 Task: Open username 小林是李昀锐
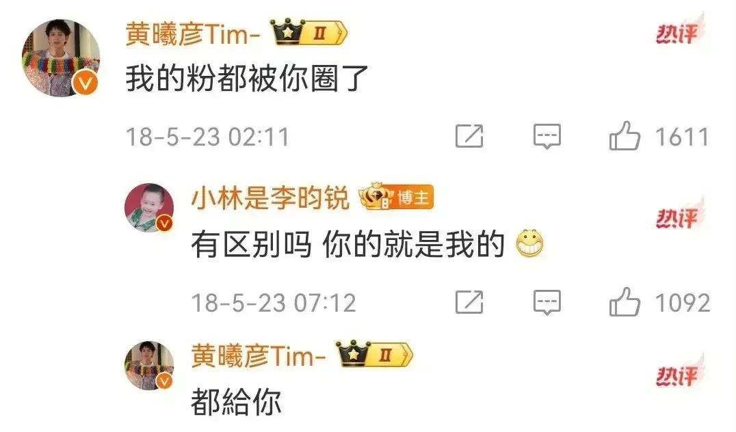[270, 198]
